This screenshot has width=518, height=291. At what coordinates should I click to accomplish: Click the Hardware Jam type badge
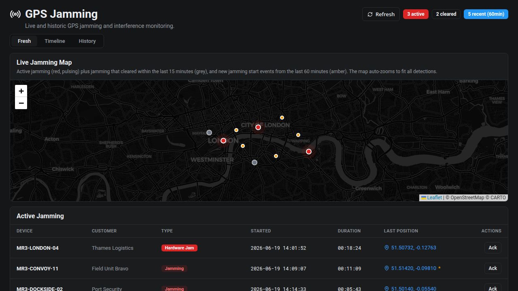pos(179,248)
